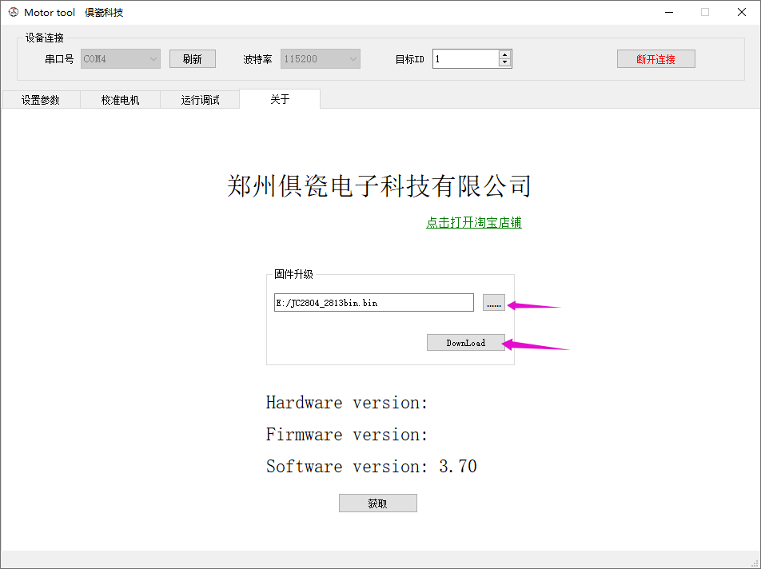761x569 pixels.
Task: Switch to the 设置参数 tab
Action: pyautogui.click(x=41, y=98)
